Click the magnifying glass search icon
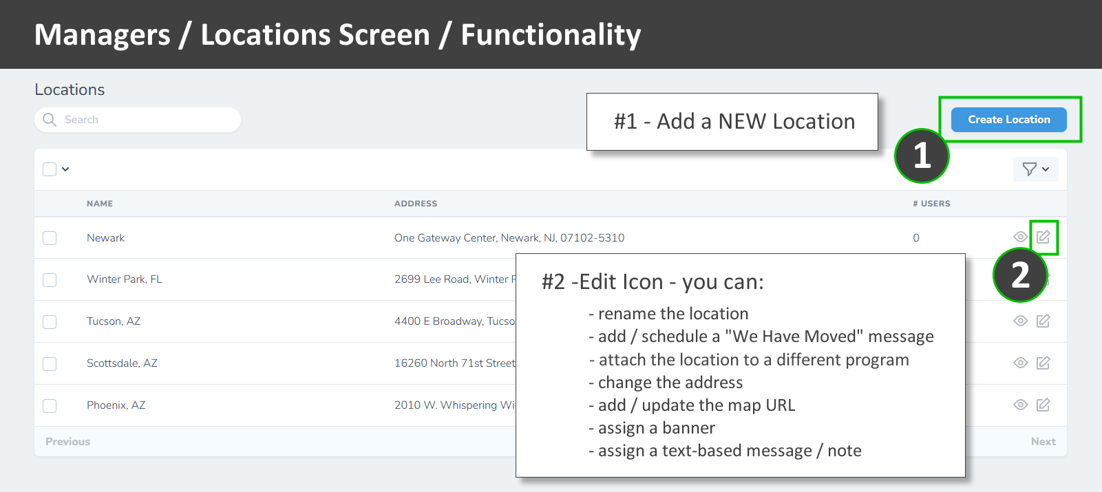The width and height of the screenshot is (1102, 492). click(x=50, y=120)
